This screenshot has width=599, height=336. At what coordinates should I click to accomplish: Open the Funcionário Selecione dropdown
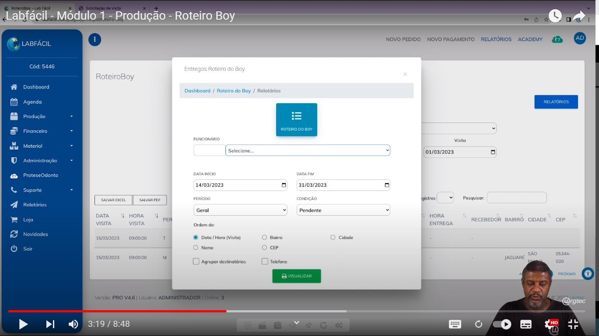tap(308, 150)
